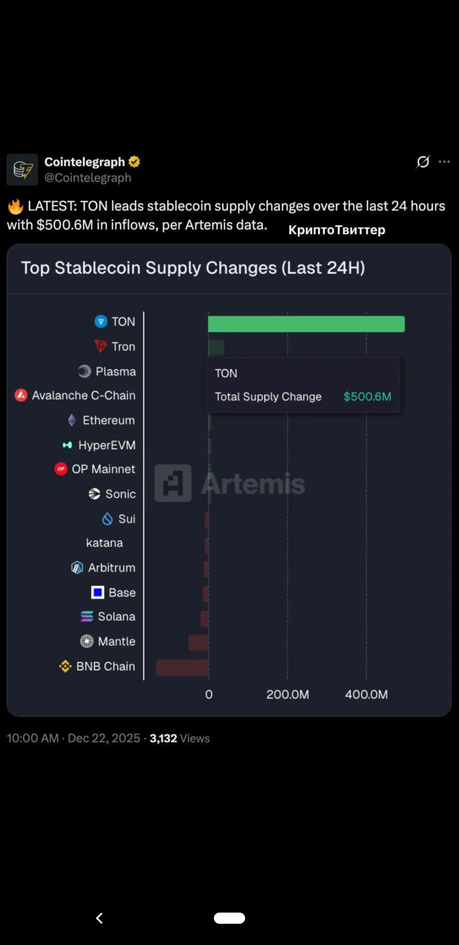Tap the TON chain logo icon
Screen dimensions: 459x945
coord(101,321)
